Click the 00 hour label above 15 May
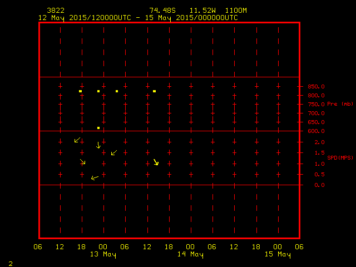This screenshot has width=356, height=267. [x=278, y=247]
